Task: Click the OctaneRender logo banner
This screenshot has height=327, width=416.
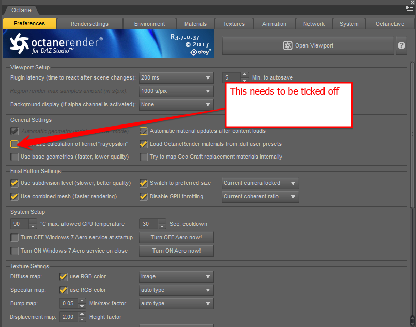Action: 108,44
